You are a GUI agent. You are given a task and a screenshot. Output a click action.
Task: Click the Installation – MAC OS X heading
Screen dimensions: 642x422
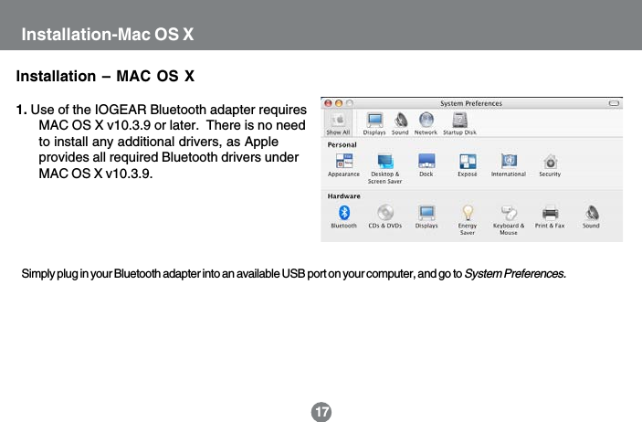click(x=105, y=76)
